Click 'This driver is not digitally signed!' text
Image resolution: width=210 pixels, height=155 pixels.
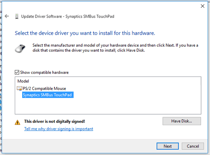tap(54, 122)
